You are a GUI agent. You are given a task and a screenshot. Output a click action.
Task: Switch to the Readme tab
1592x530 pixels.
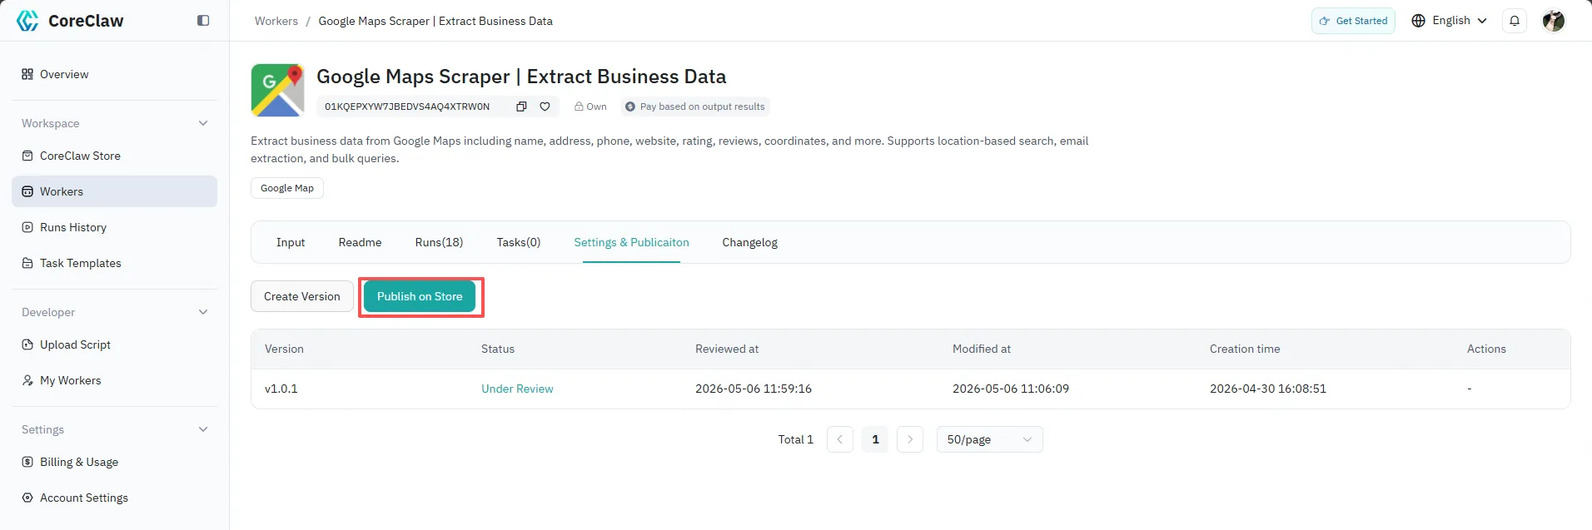tap(360, 242)
